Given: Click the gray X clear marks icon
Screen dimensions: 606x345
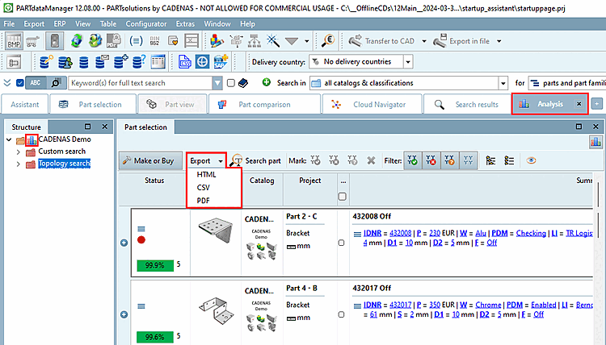Looking at the screenshot, I should coord(371,160).
